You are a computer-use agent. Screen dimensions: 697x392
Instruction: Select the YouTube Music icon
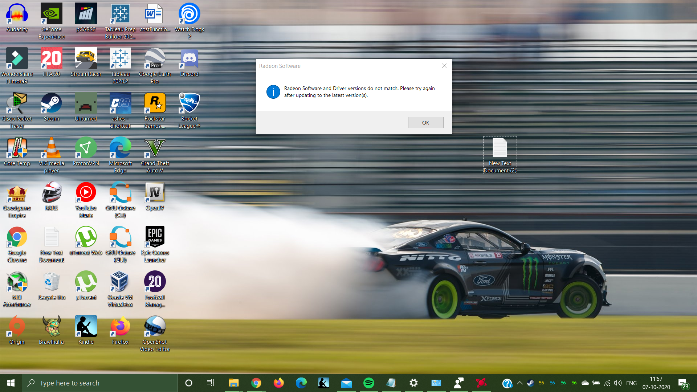(86, 200)
